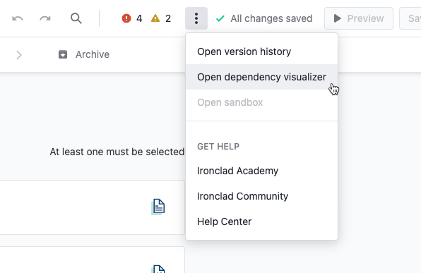Click the Preview button
The image size is (421, 273).
(359, 18)
